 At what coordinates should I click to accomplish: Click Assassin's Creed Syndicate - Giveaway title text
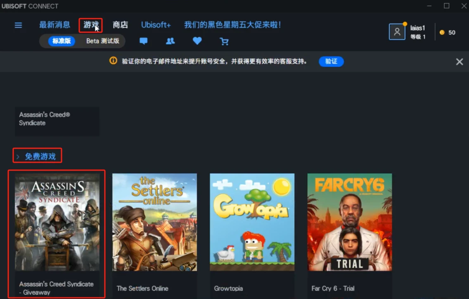pyautogui.click(x=56, y=288)
